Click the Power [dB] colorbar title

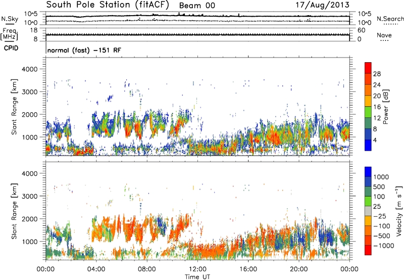tap(386, 107)
